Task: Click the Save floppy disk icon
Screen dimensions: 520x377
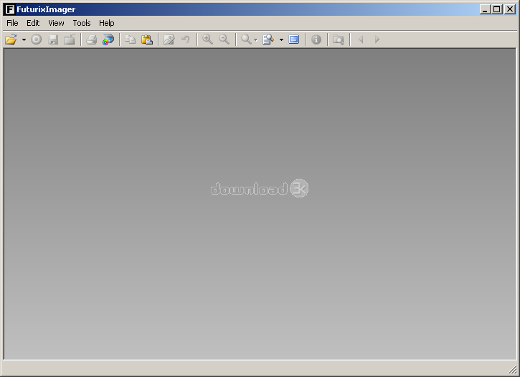Action: coord(53,39)
